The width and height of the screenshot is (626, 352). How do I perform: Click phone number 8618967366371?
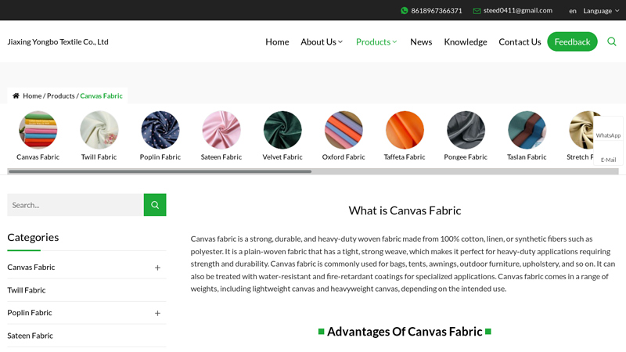tap(437, 11)
